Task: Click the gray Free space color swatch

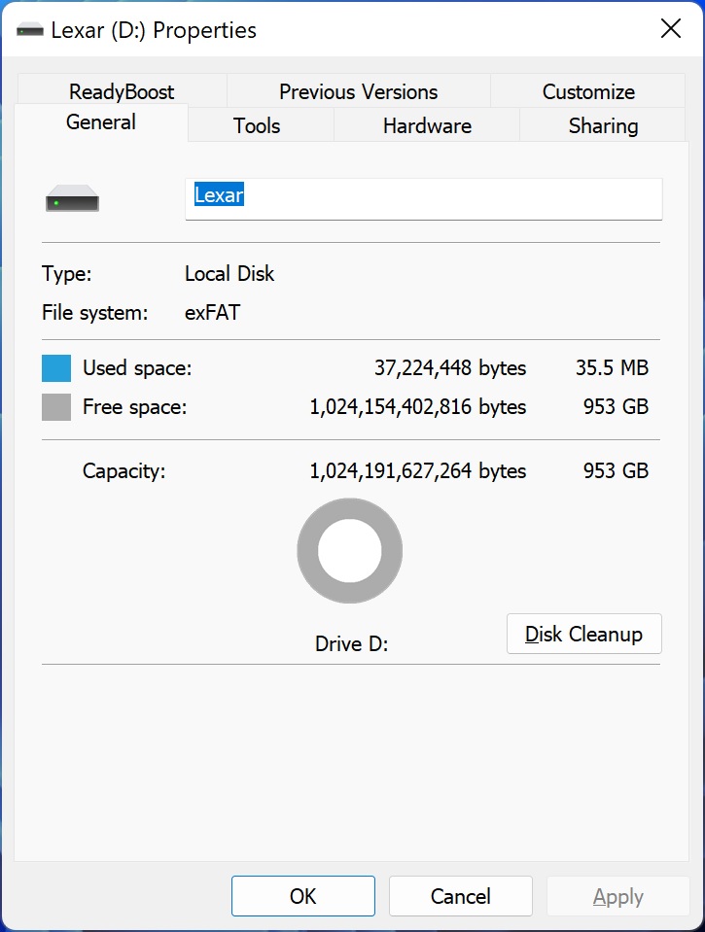Action: coord(56,407)
